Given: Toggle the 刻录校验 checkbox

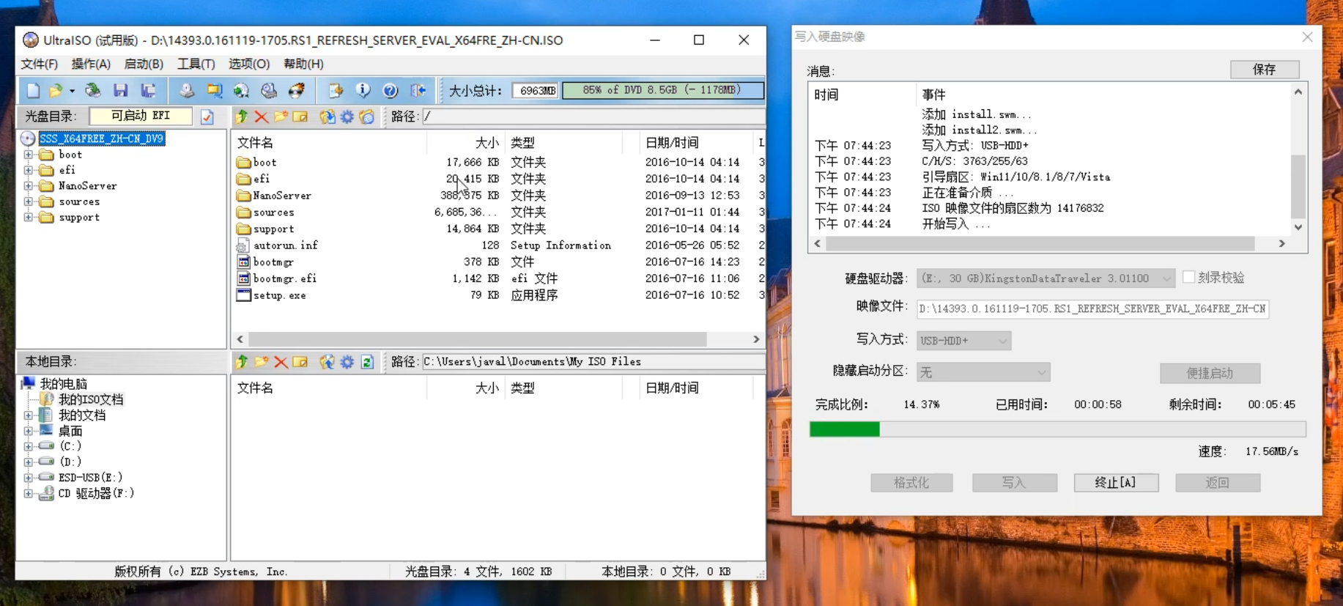Looking at the screenshot, I should (x=1188, y=277).
